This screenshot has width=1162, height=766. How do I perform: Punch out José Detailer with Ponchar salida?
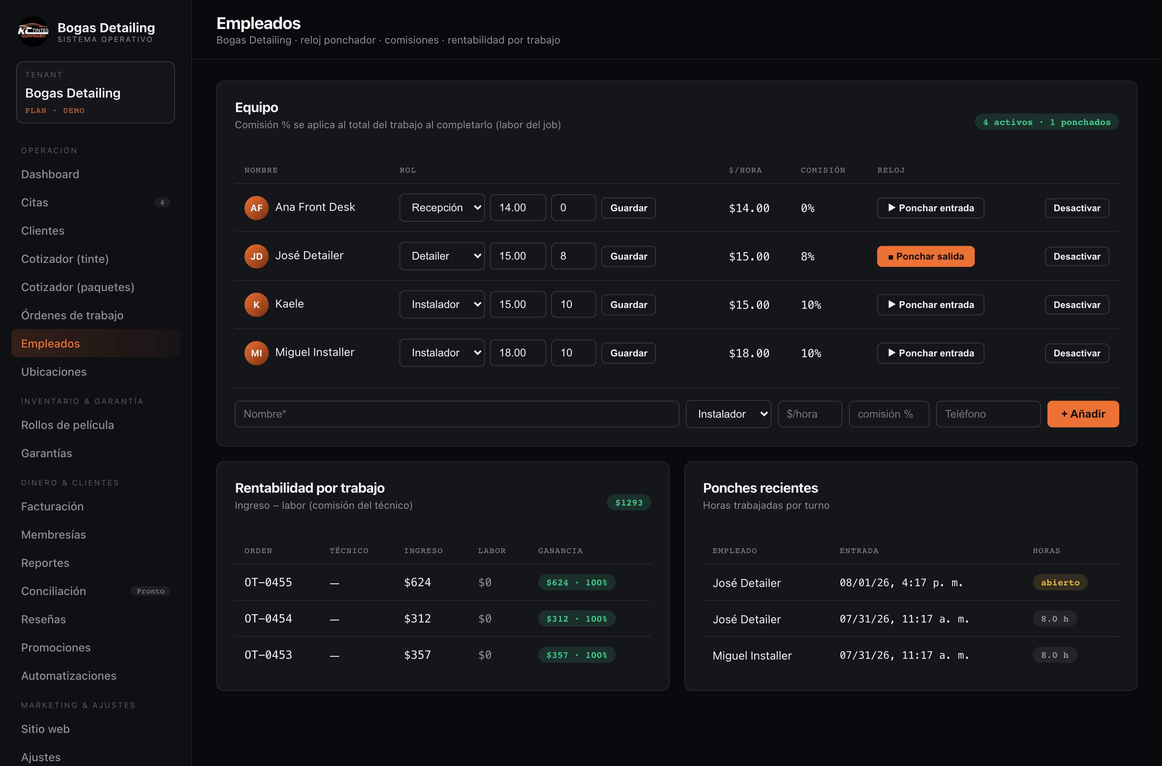click(x=926, y=256)
